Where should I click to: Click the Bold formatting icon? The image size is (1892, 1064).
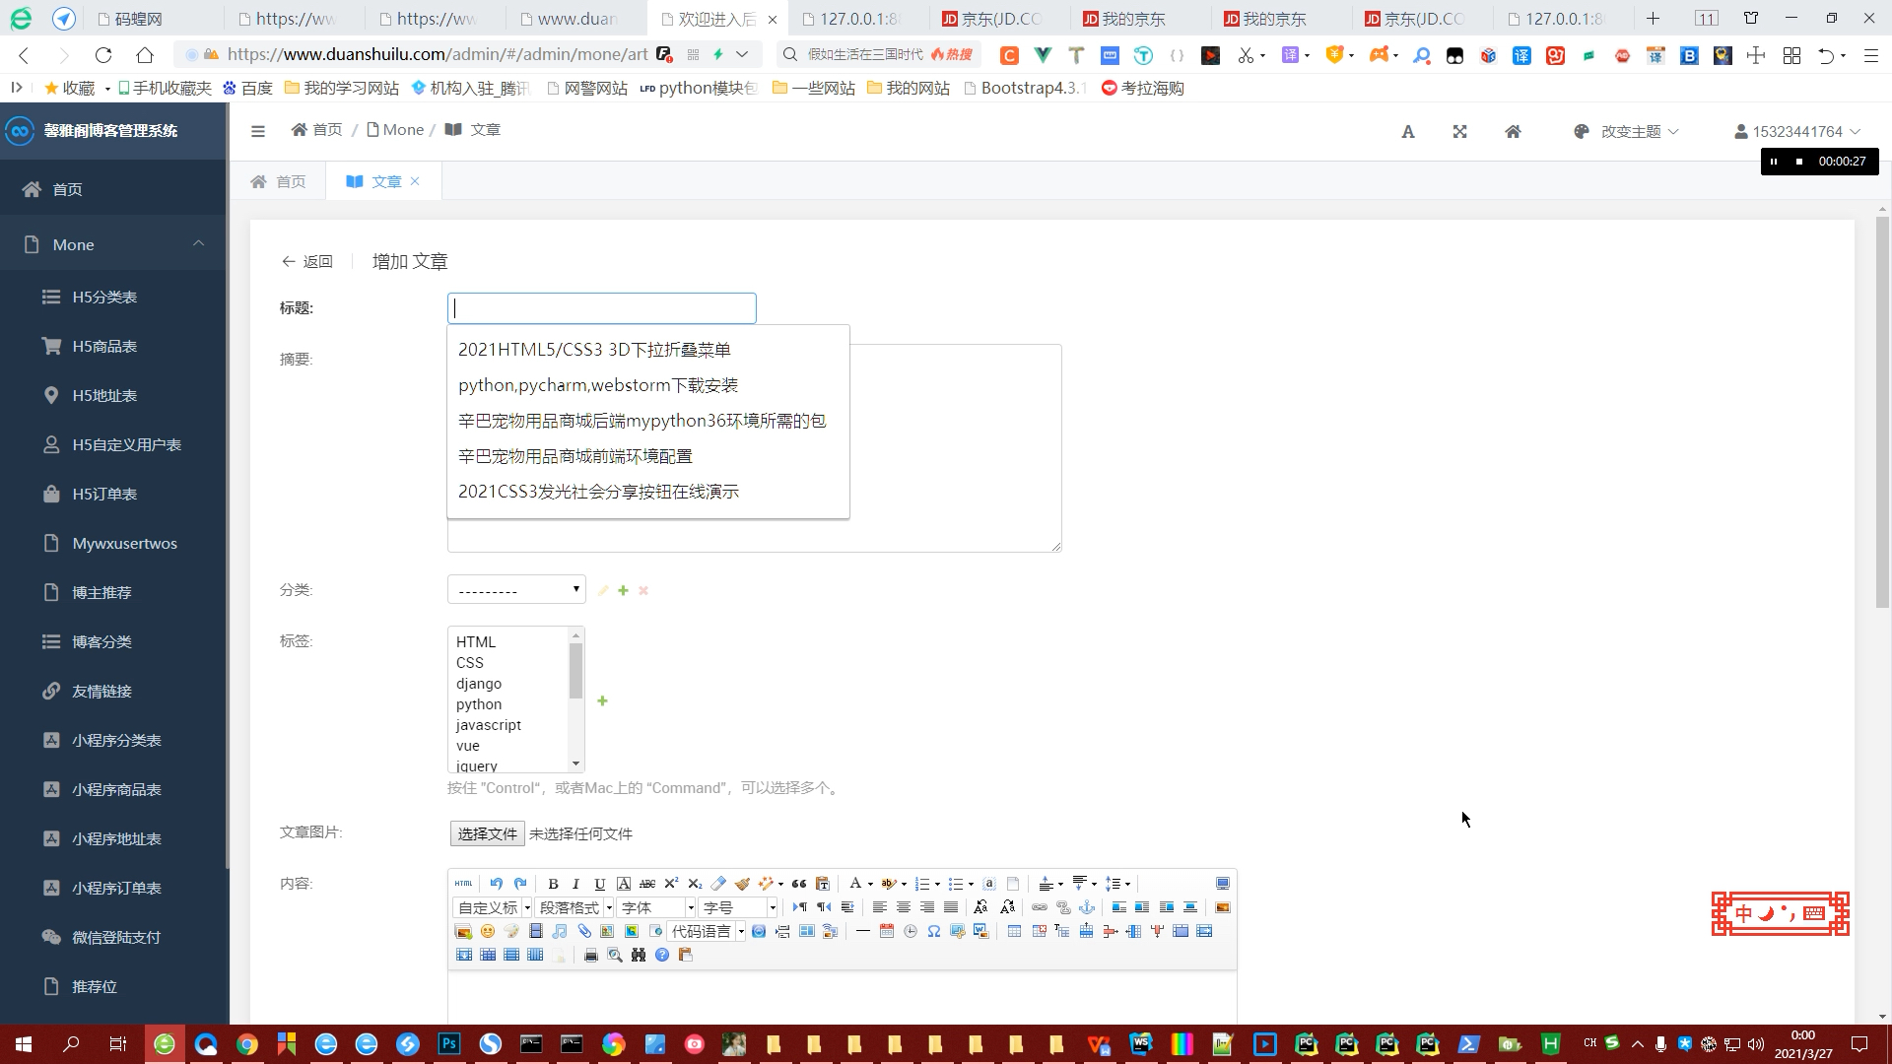tap(552, 884)
